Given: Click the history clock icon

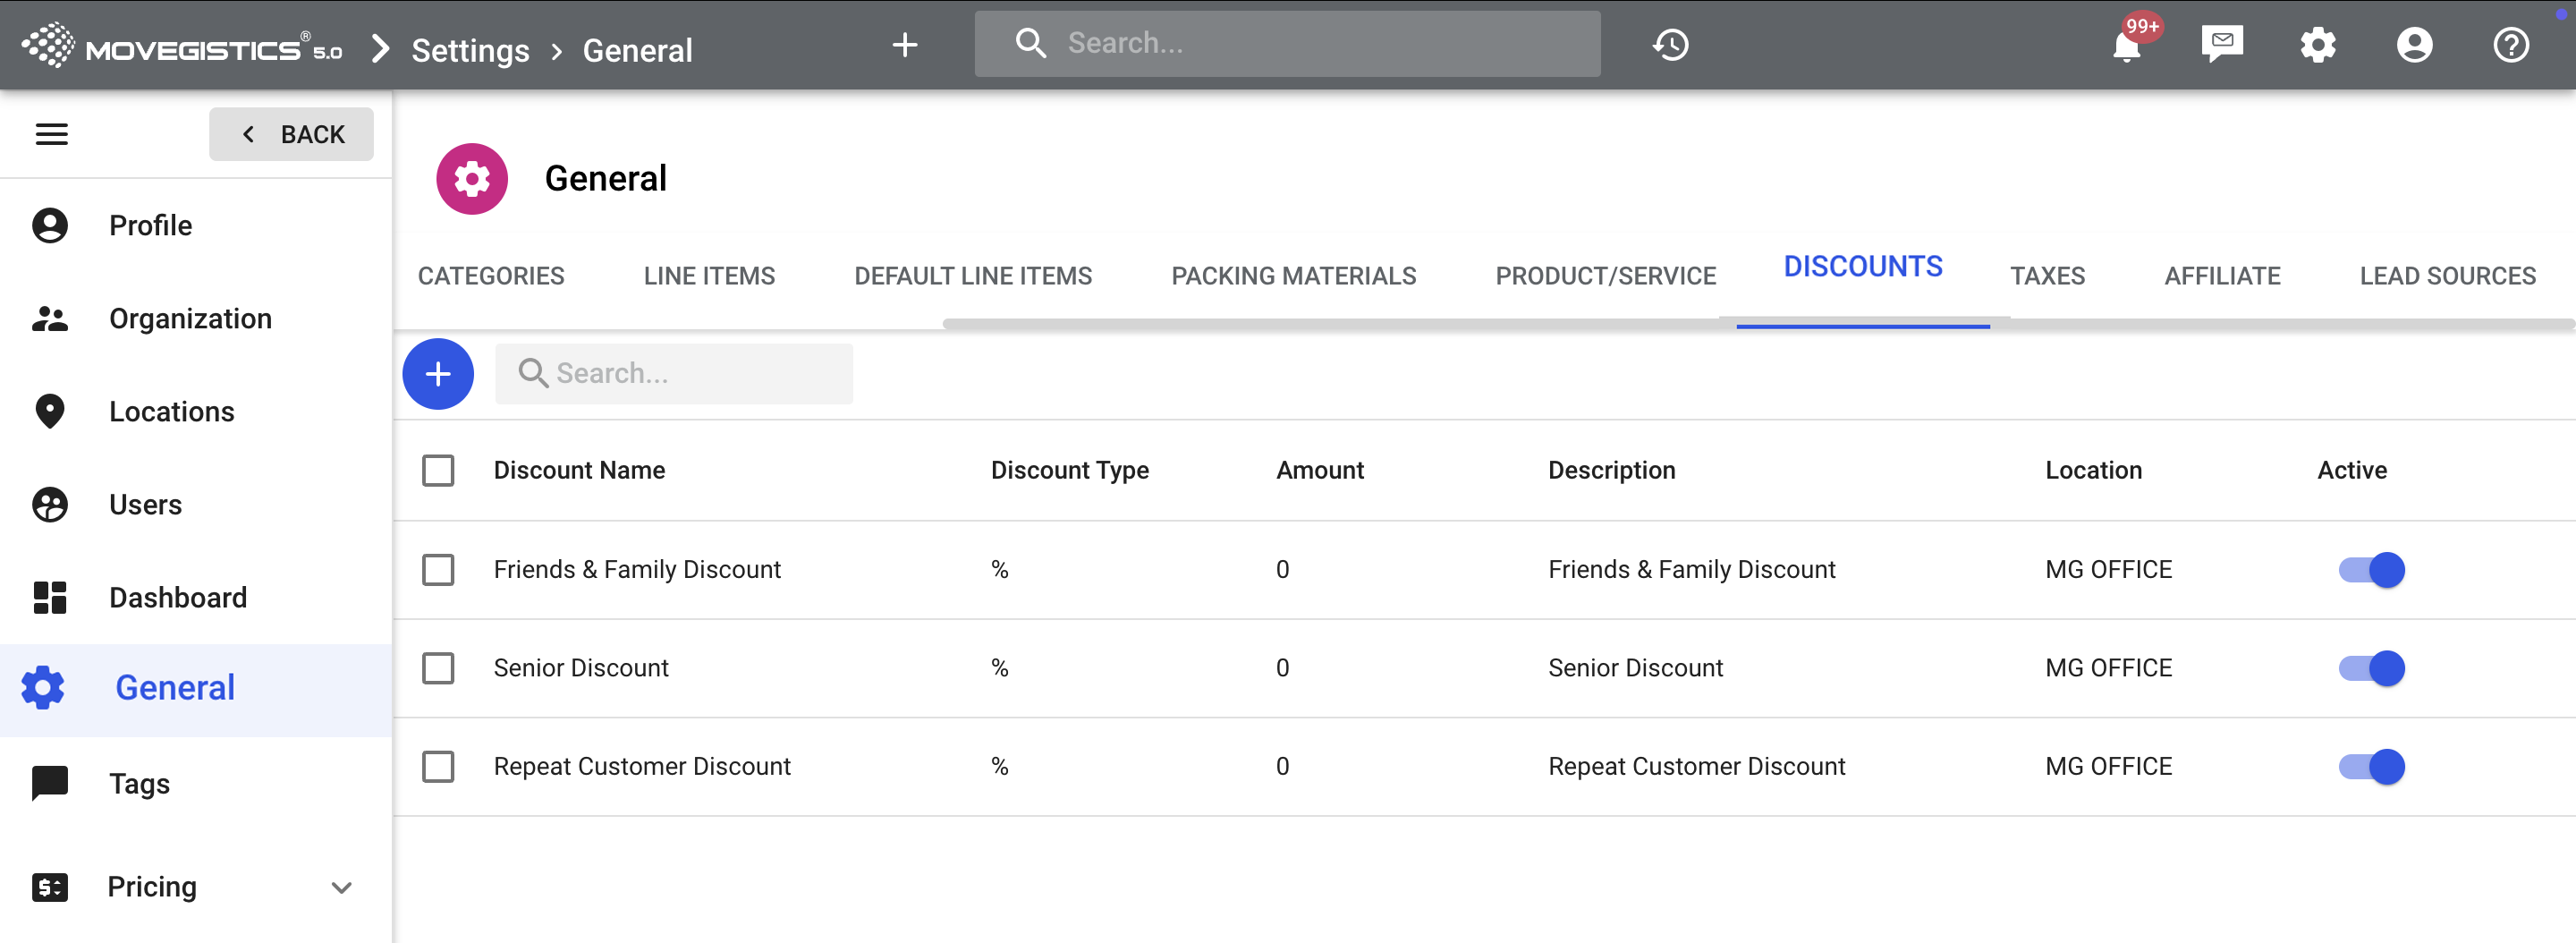Looking at the screenshot, I should click(x=1670, y=45).
